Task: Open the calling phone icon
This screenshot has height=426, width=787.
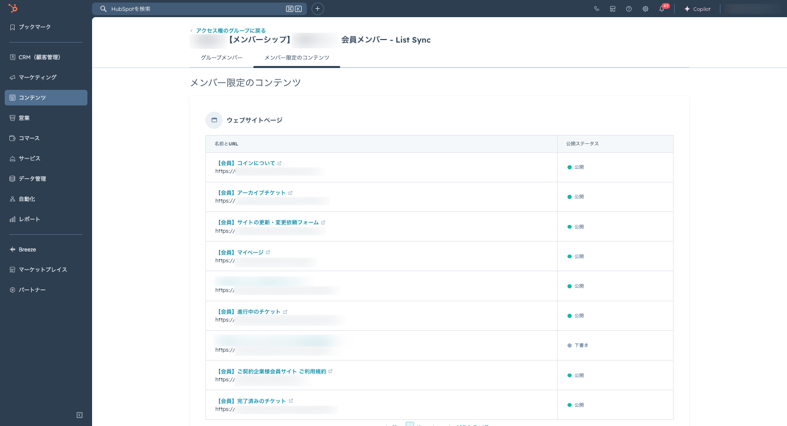Action: point(597,9)
